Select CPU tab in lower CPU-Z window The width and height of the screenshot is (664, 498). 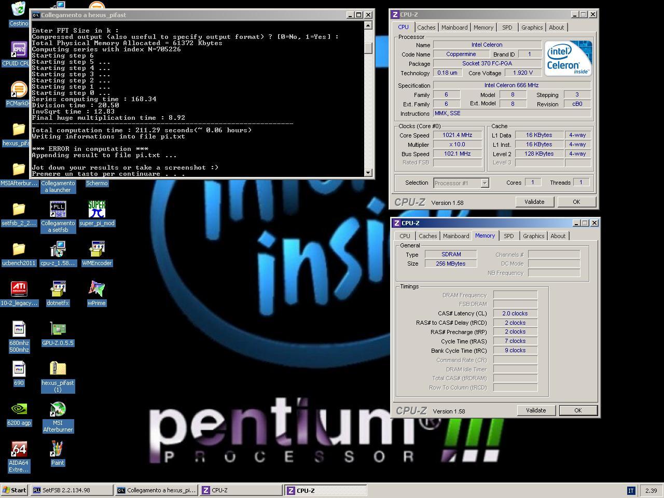click(405, 236)
